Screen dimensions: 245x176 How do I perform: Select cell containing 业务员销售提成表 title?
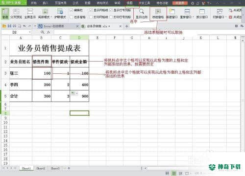[x=49, y=48]
